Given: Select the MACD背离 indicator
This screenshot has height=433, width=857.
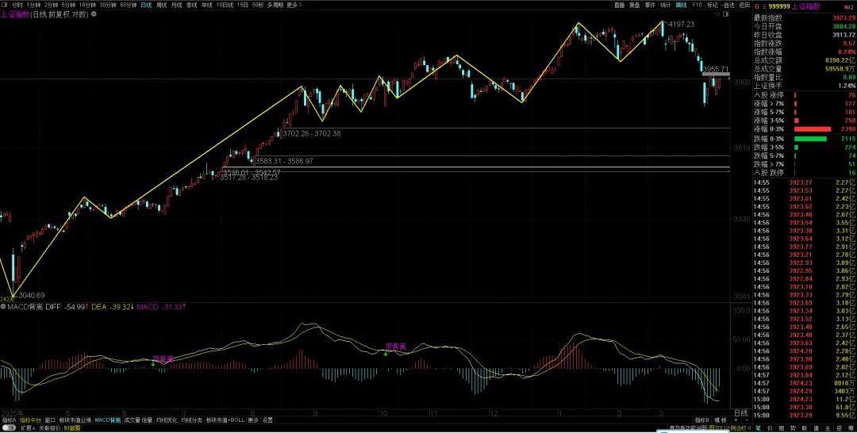Looking at the screenshot, I should point(108,420).
